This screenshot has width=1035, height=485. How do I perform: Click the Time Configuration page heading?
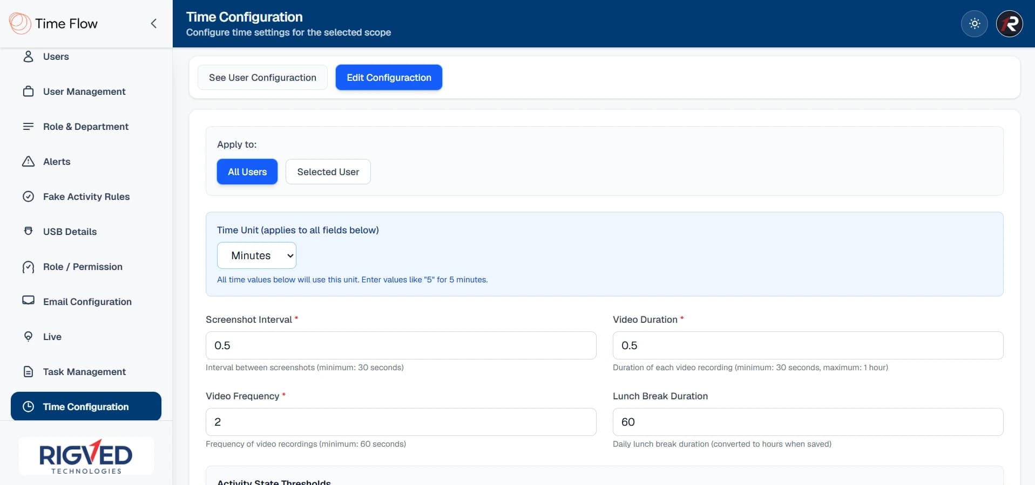(x=245, y=17)
